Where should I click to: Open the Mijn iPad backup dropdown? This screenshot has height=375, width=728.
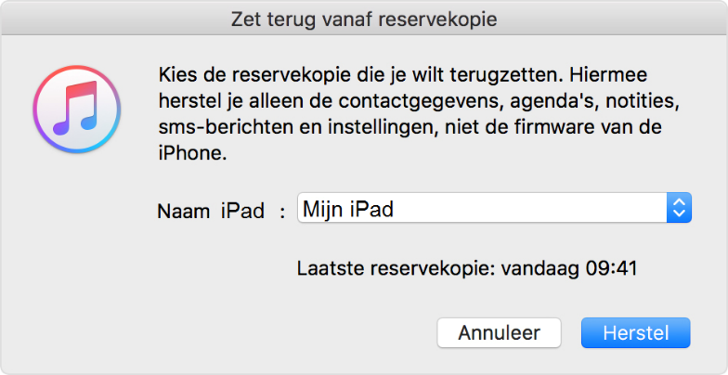pos(493,209)
